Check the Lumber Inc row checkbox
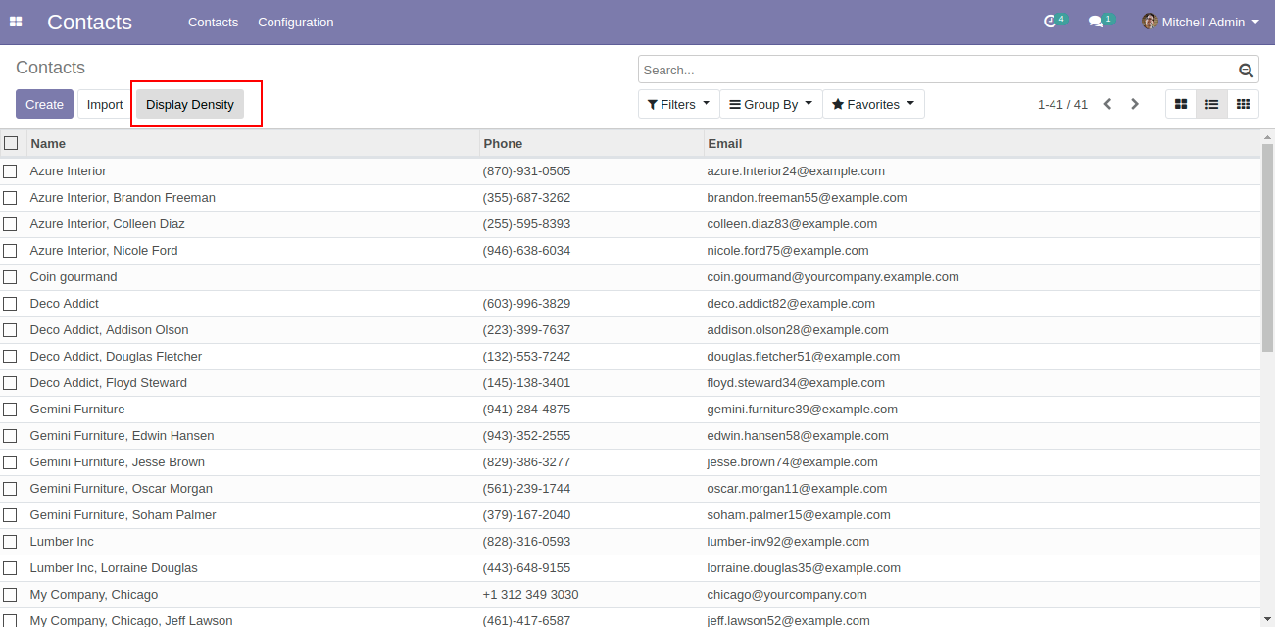This screenshot has height=627, width=1275. (x=10, y=542)
